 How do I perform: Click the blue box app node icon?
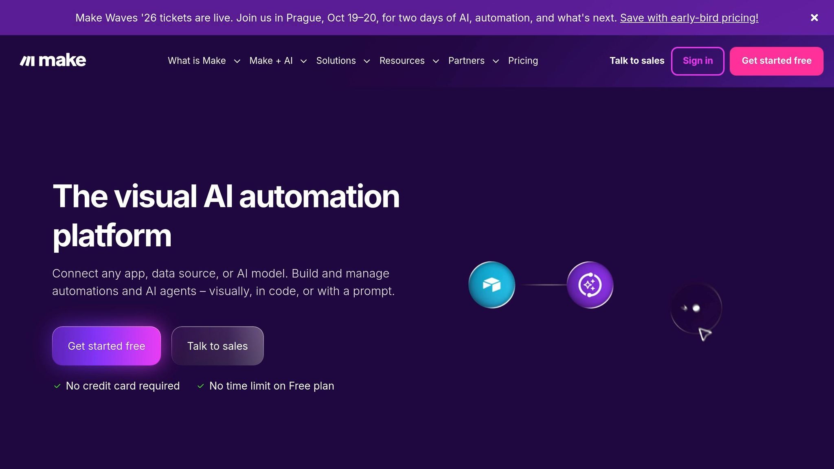[x=492, y=285]
